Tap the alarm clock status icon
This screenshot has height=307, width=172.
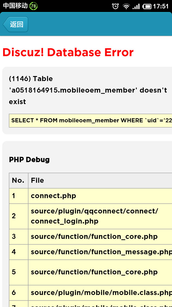tap(115, 6)
